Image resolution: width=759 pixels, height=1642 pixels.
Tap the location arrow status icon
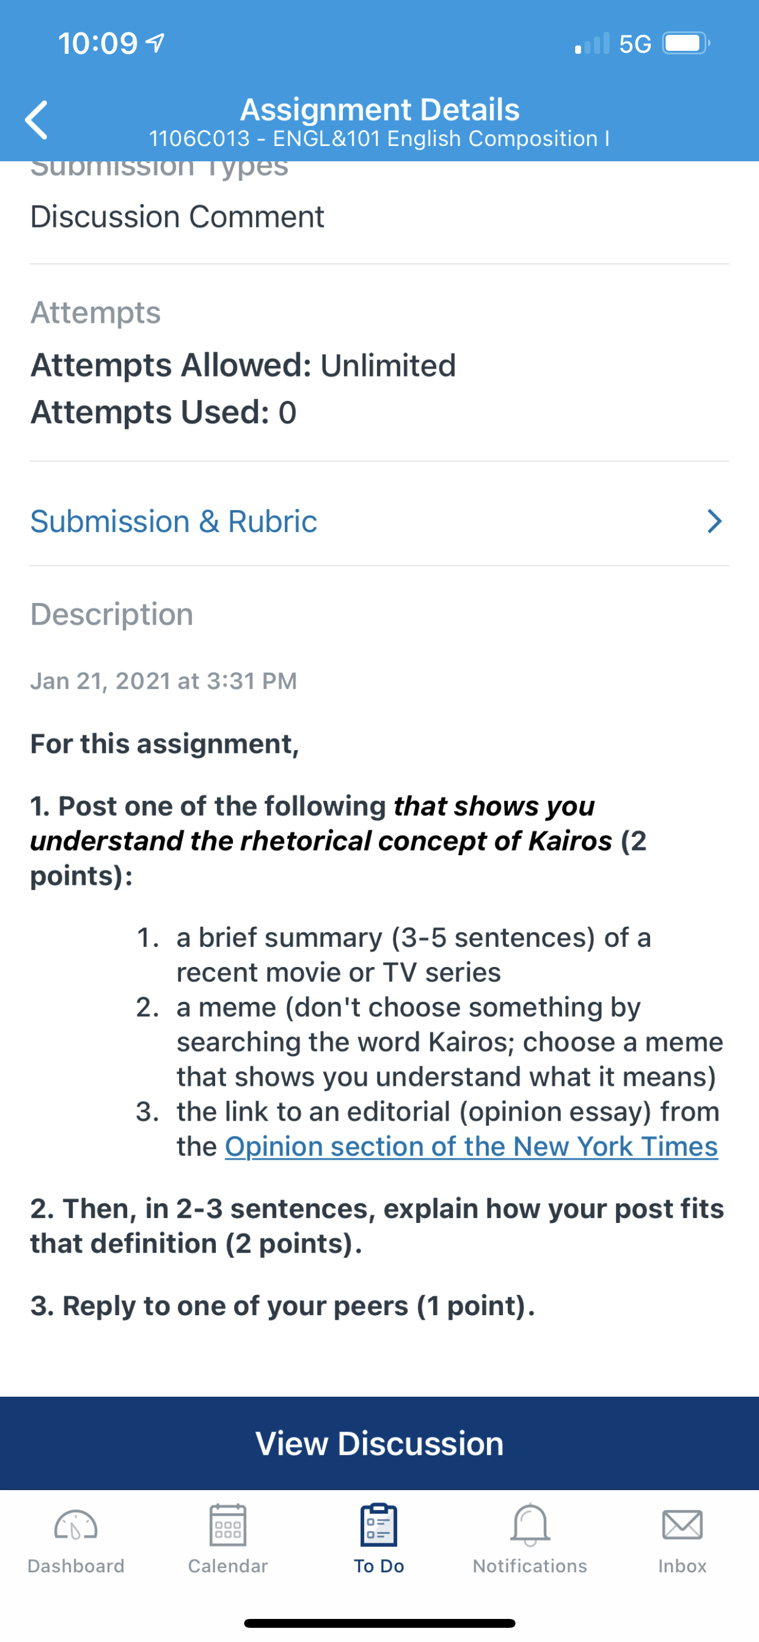click(x=155, y=43)
